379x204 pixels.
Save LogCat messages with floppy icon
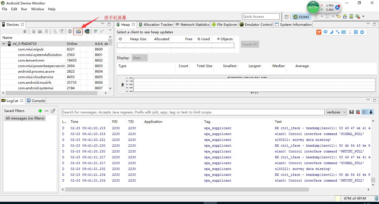pyautogui.click(x=352, y=112)
